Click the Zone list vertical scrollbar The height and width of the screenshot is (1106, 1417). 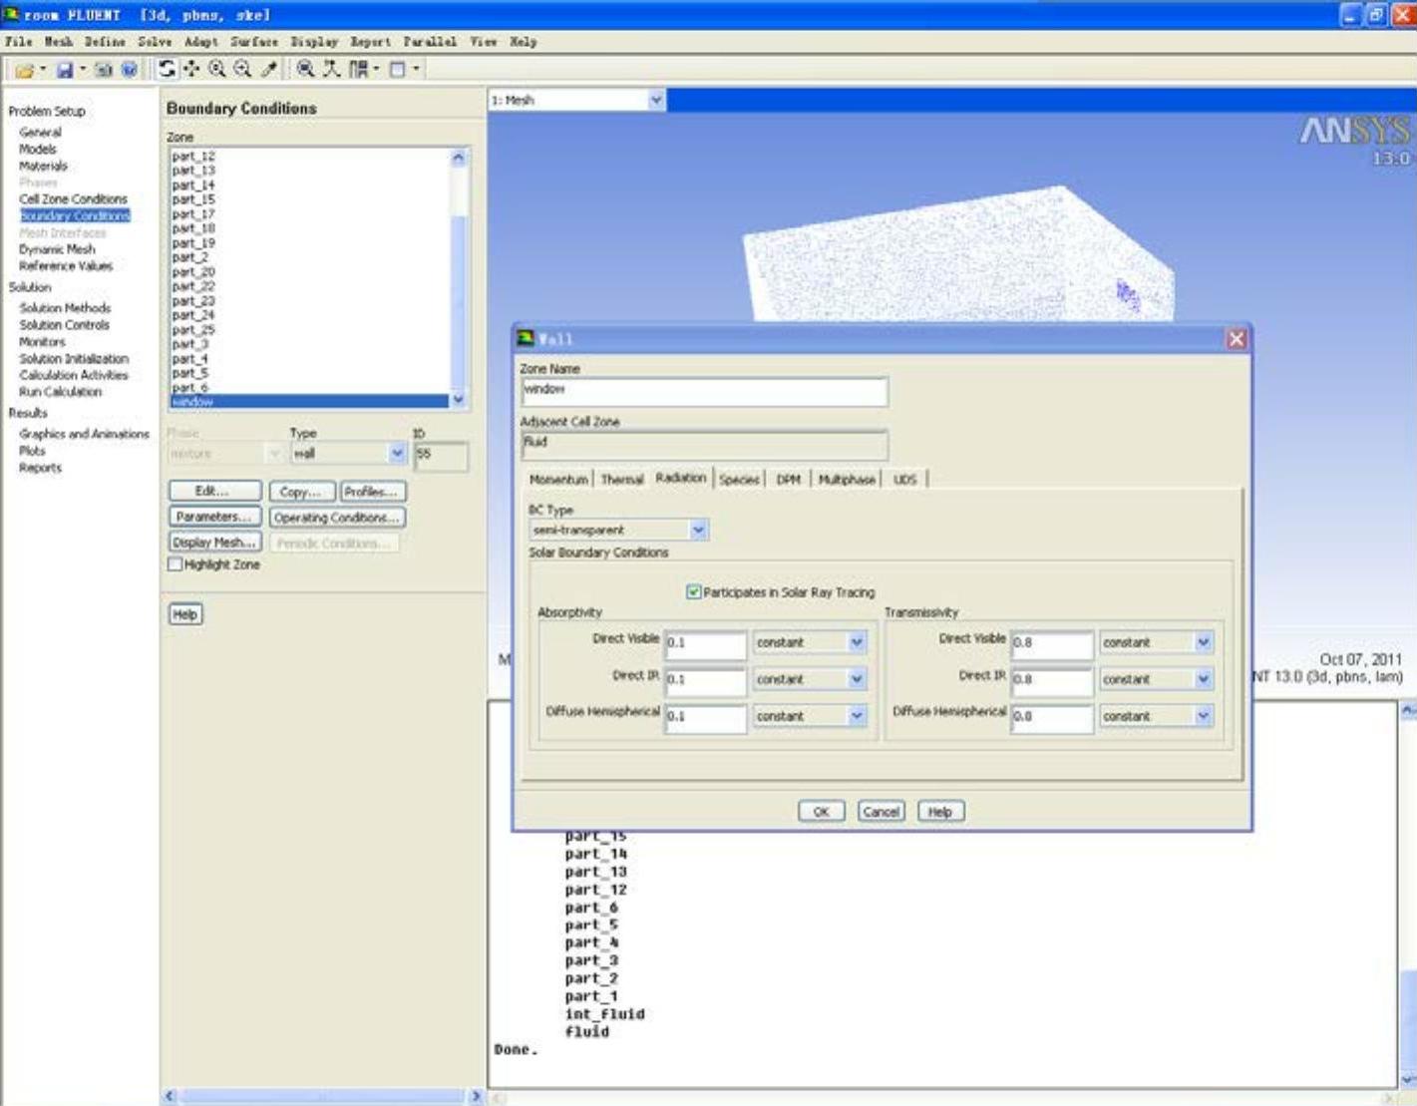[x=459, y=279]
